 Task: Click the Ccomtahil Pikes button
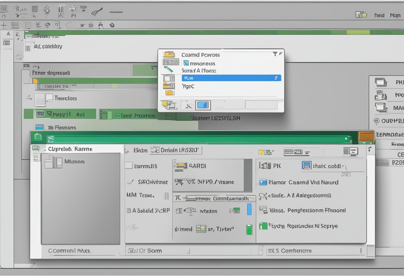click(69, 251)
